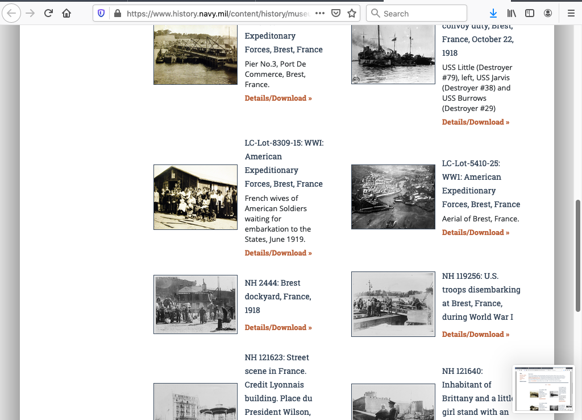582x420 pixels.
Task: Open the Firefox hamburger application menu
Action: pos(571,13)
